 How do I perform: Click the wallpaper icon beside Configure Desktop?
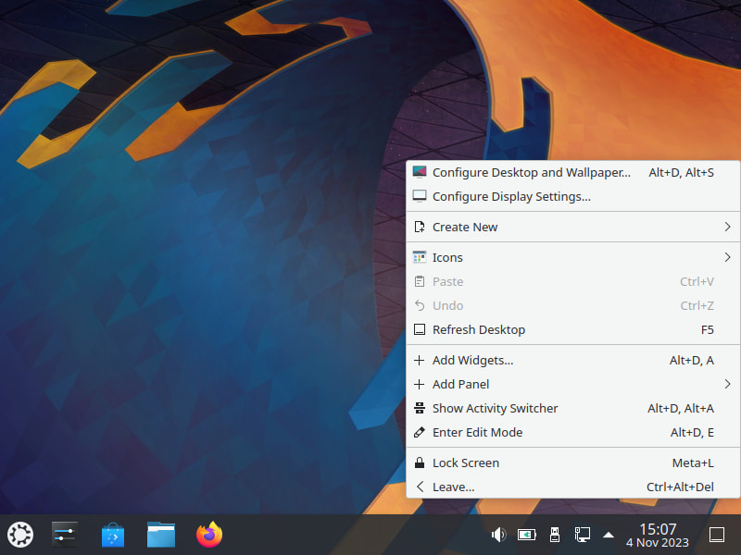tap(420, 172)
